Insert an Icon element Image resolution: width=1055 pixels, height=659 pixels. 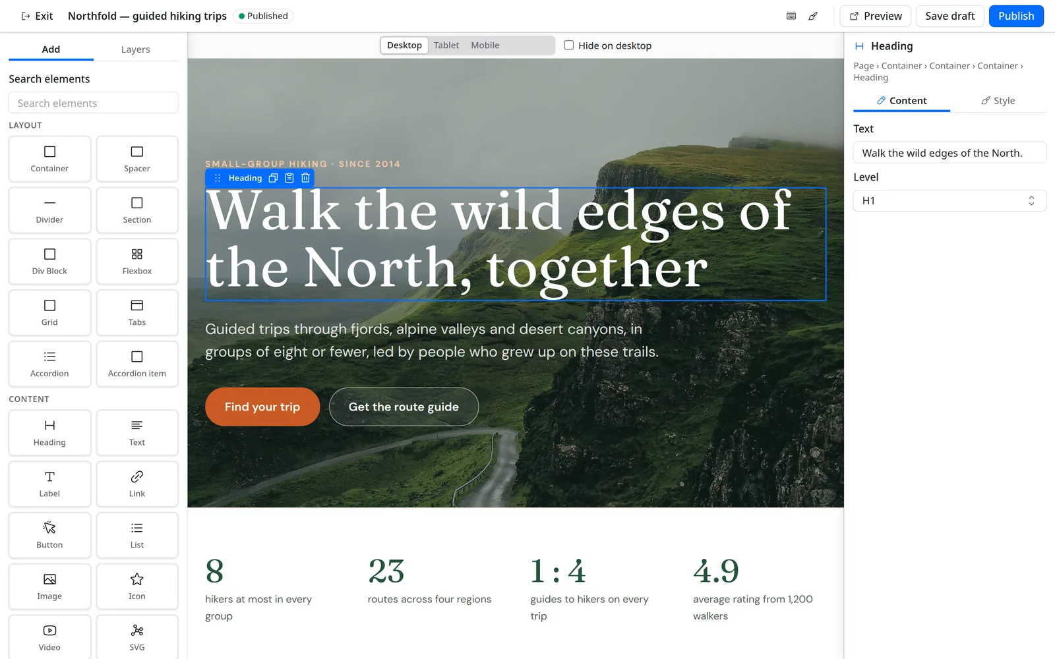point(137,587)
